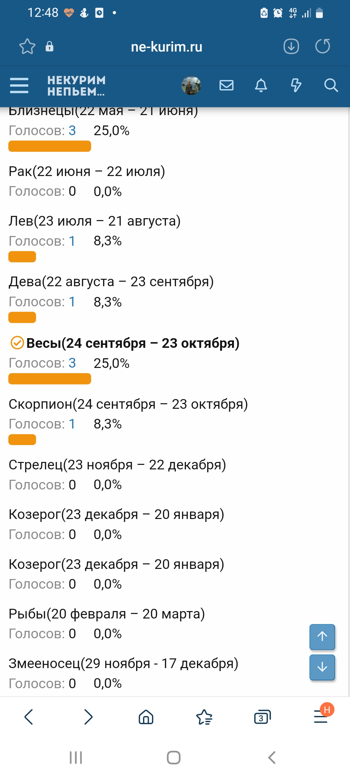Open the hamburger navigation menu
The width and height of the screenshot is (350, 778).
pos(19,85)
